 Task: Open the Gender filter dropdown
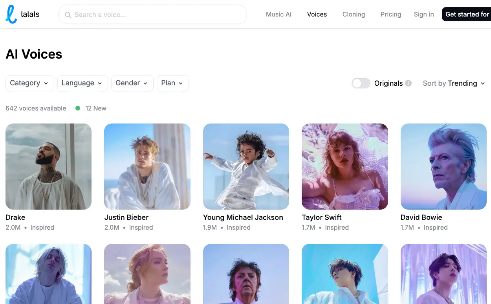132,83
